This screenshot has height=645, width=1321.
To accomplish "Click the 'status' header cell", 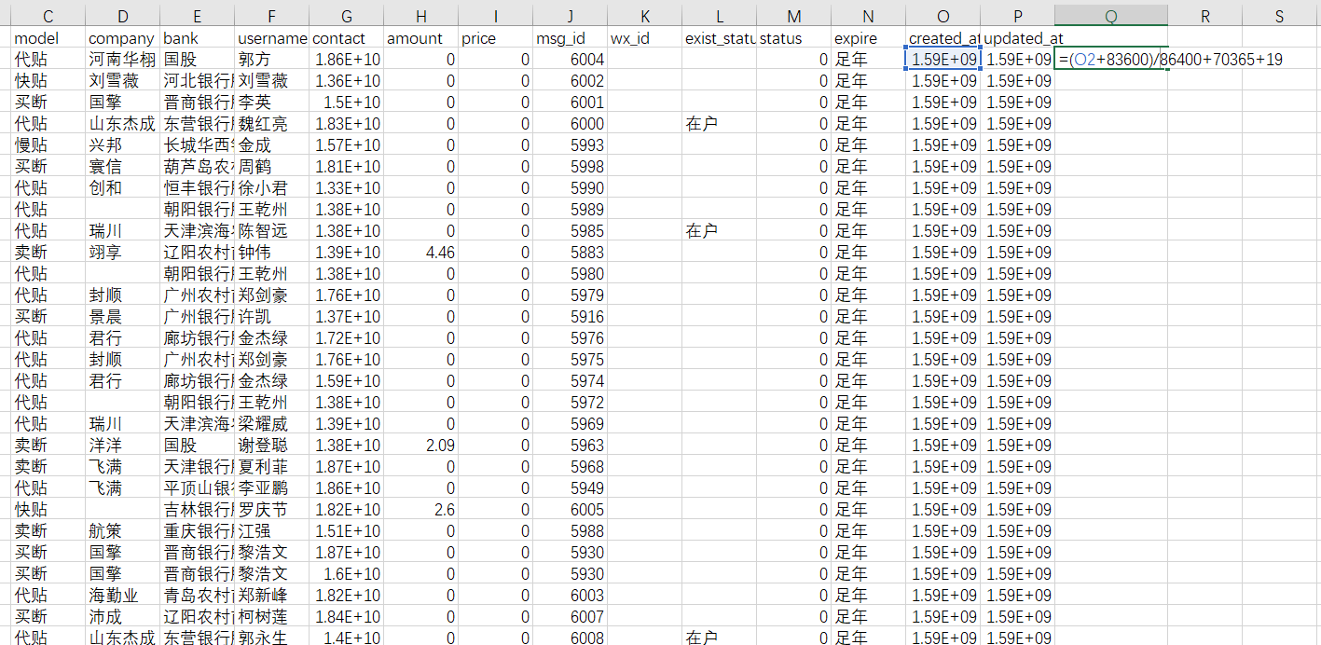I will click(x=794, y=38).
